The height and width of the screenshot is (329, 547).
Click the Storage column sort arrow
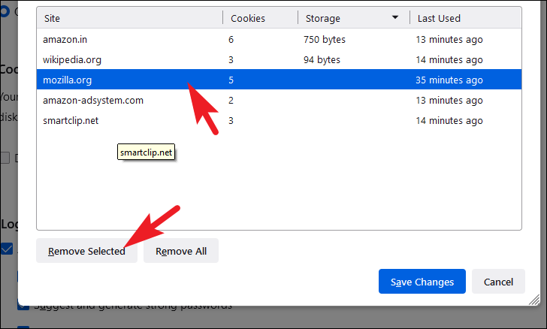pyautogui.click(x=395, y=17)
